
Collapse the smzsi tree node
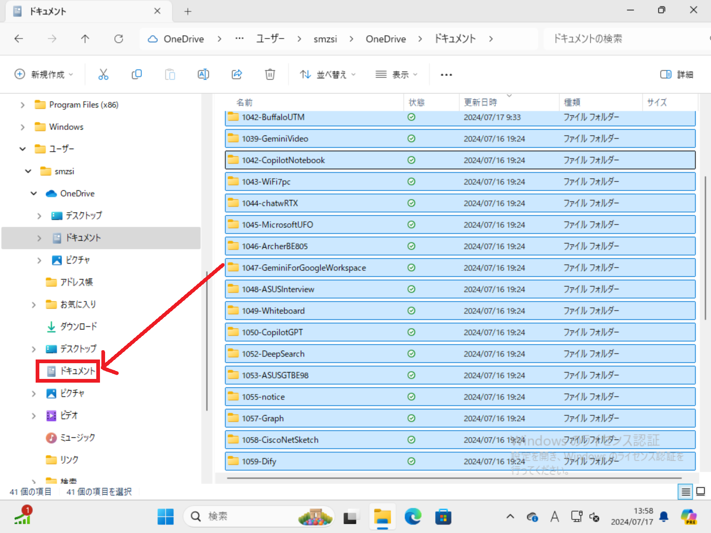28,171
